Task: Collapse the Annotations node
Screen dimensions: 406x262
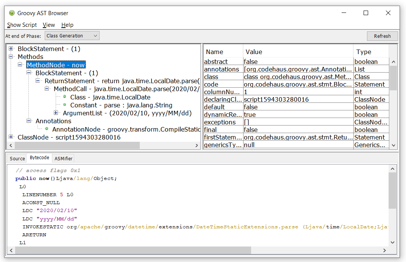Action: (29, 121)
